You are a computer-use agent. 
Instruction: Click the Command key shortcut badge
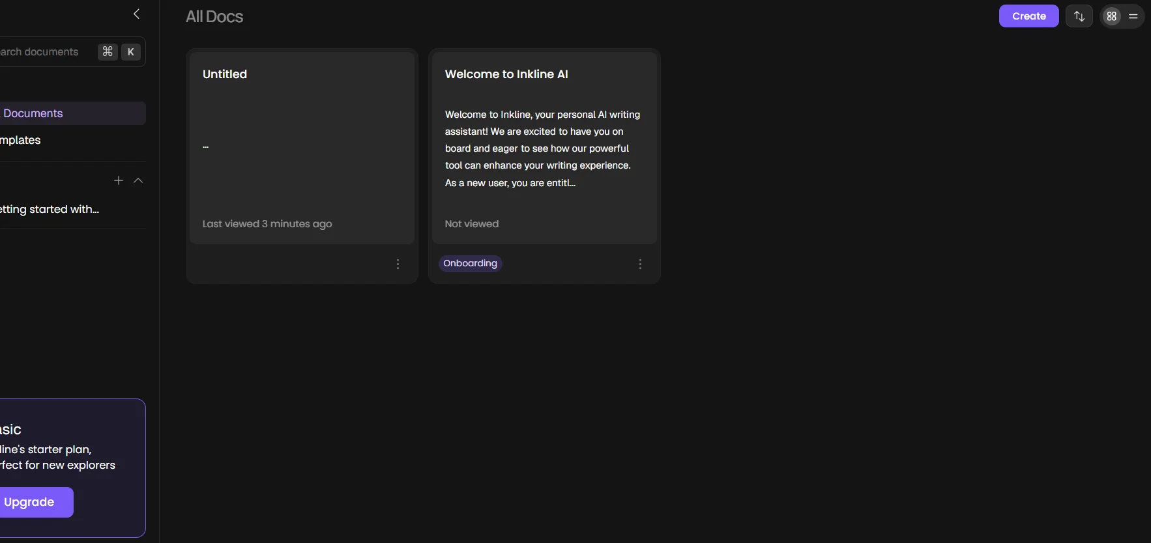coord(108,52)
